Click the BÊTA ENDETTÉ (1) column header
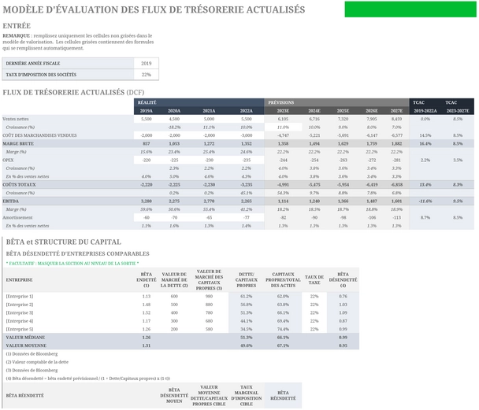 coord(147,280)
